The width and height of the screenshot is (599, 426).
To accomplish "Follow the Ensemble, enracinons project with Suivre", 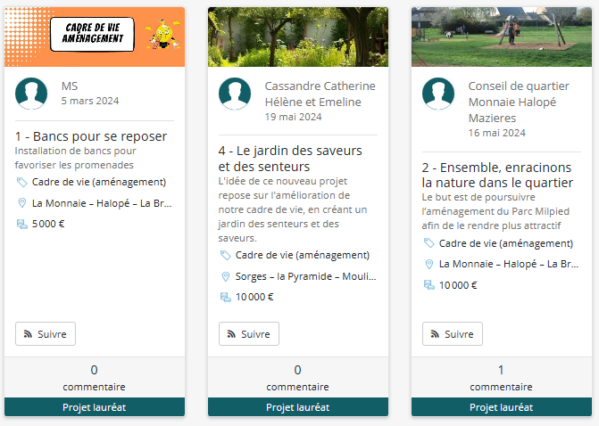I will [453, 334].
